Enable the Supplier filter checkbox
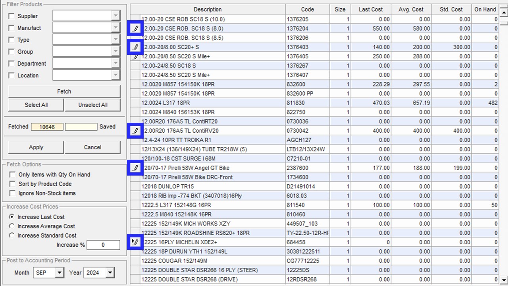This screenshot has width=508, height=286. 12,16
